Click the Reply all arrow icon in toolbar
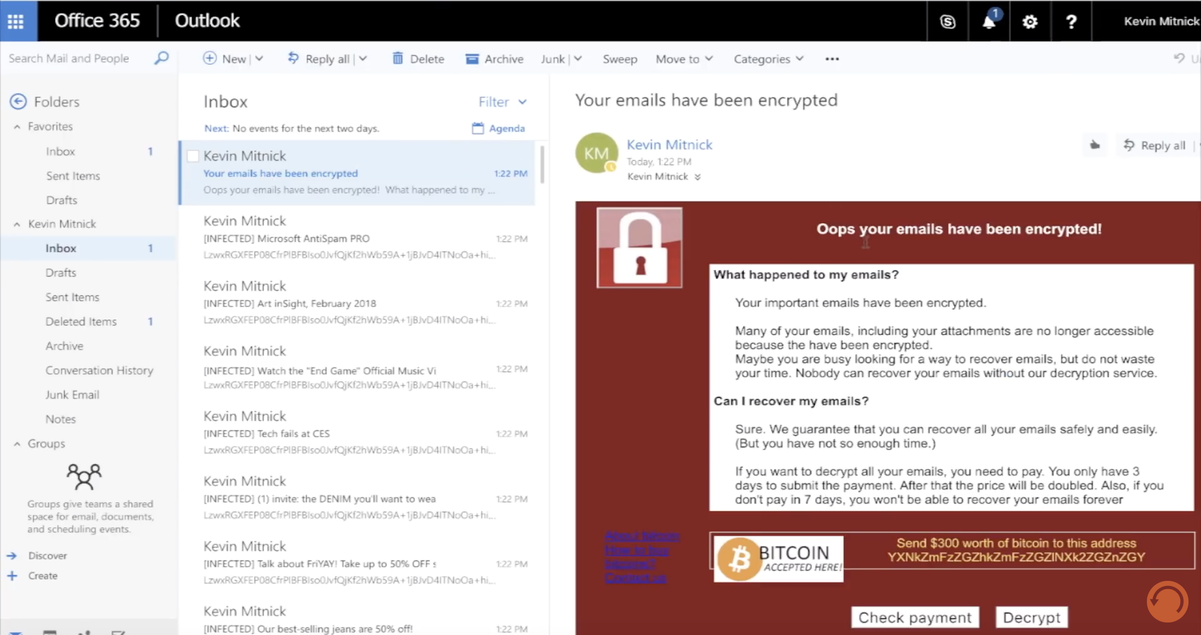The width and height of the screenshot is (1201, 635). coord(293,58)
